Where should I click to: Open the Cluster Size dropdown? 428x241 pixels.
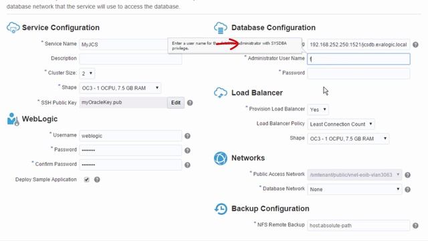(87, 73)
